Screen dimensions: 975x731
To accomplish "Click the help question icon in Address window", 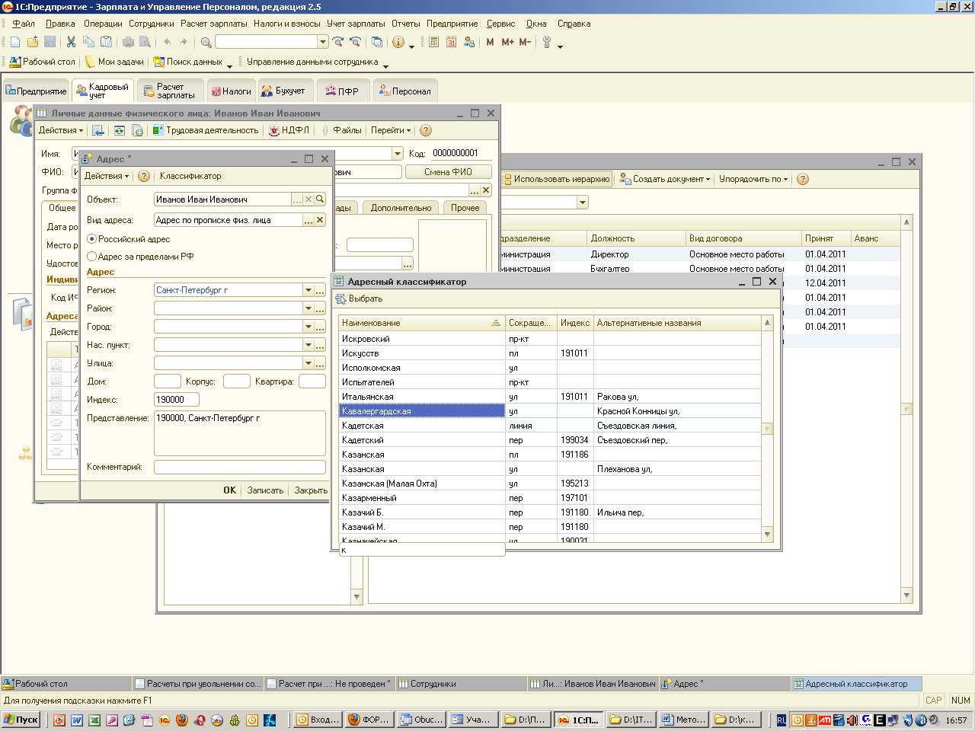I will click(144, 176).
